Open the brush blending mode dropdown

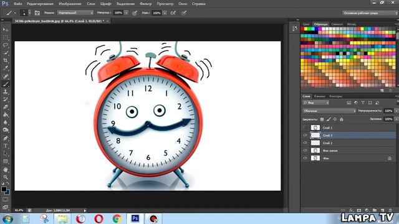75,12
